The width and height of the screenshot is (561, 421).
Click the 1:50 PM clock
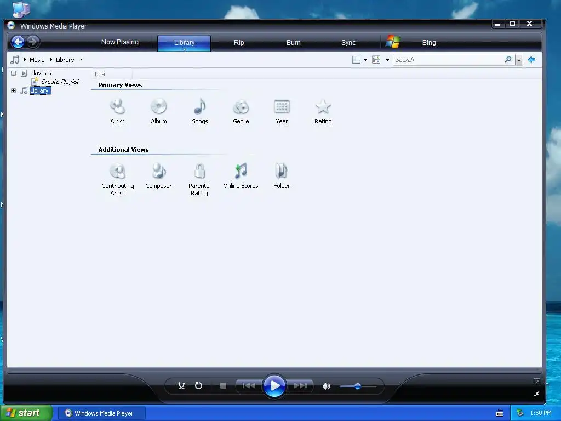541,413
